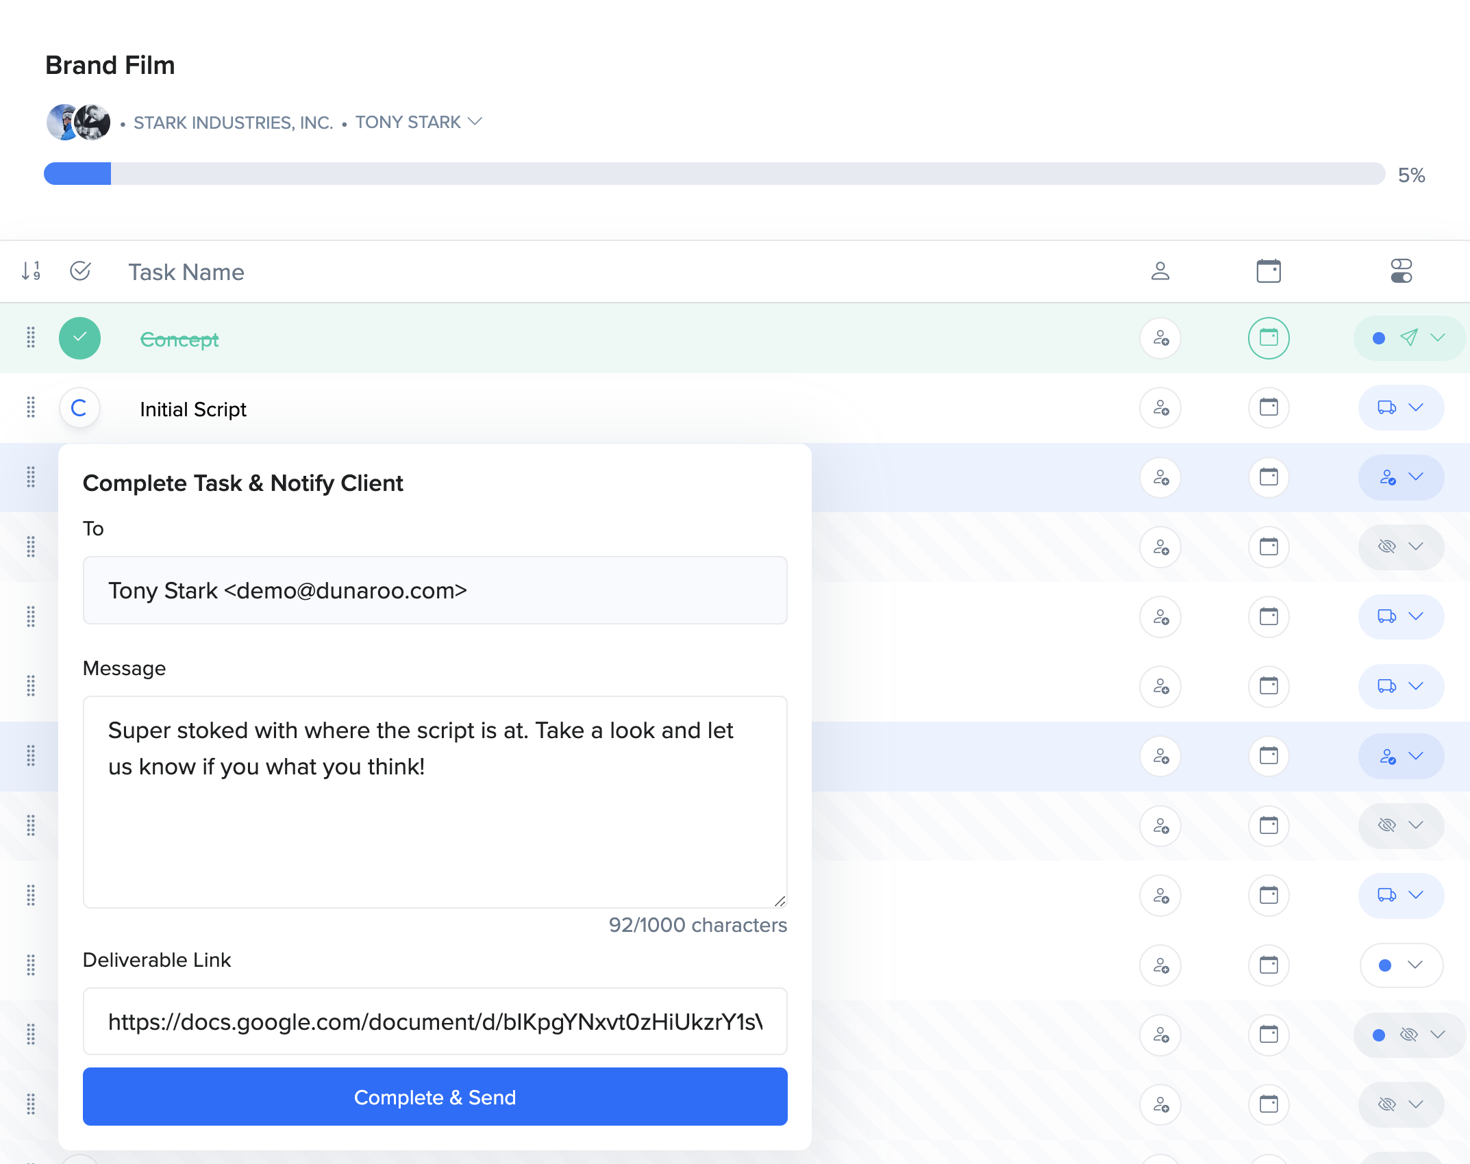Click the Stark Industries, Inc. company link

point(233,123)
